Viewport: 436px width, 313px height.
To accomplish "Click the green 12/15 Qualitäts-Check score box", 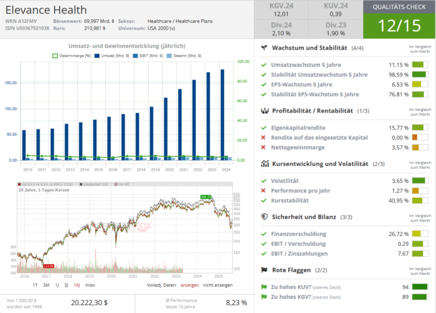I will [x=400, y=26].
